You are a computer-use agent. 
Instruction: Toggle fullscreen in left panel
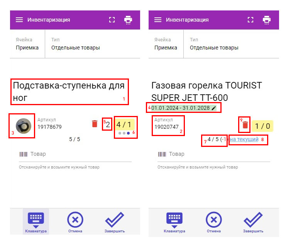point(112,20)
